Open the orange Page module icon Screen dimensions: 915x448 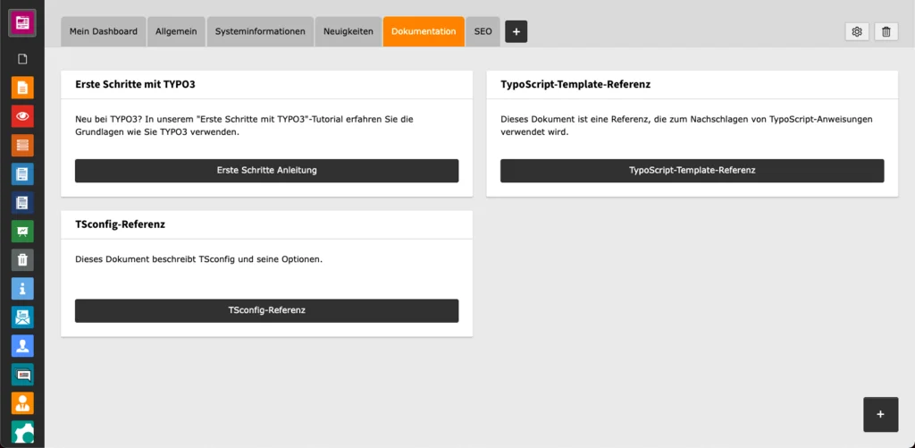pyautogui.click(x=22, y=88)
